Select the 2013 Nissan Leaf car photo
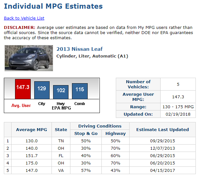This screenshot has height=177, width=199. [x=29, y=58]
